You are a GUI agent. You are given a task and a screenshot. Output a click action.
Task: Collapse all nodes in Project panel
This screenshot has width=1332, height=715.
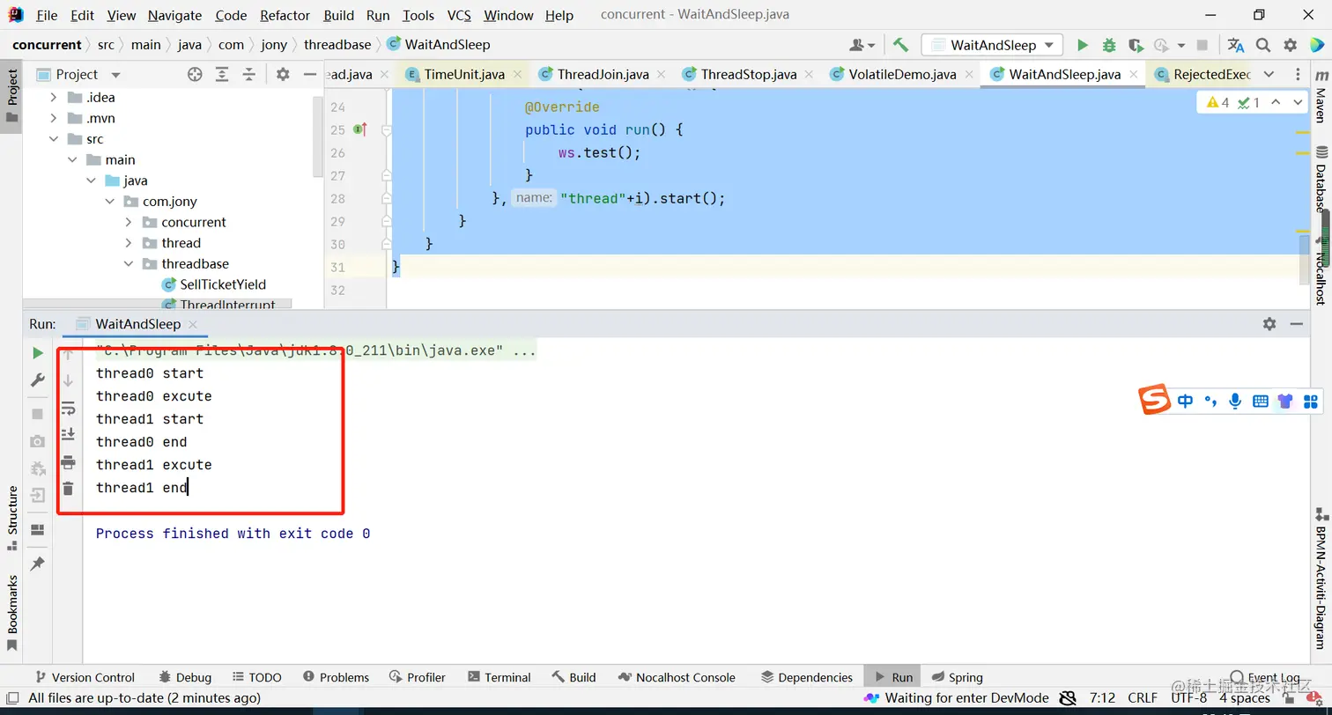249,75
